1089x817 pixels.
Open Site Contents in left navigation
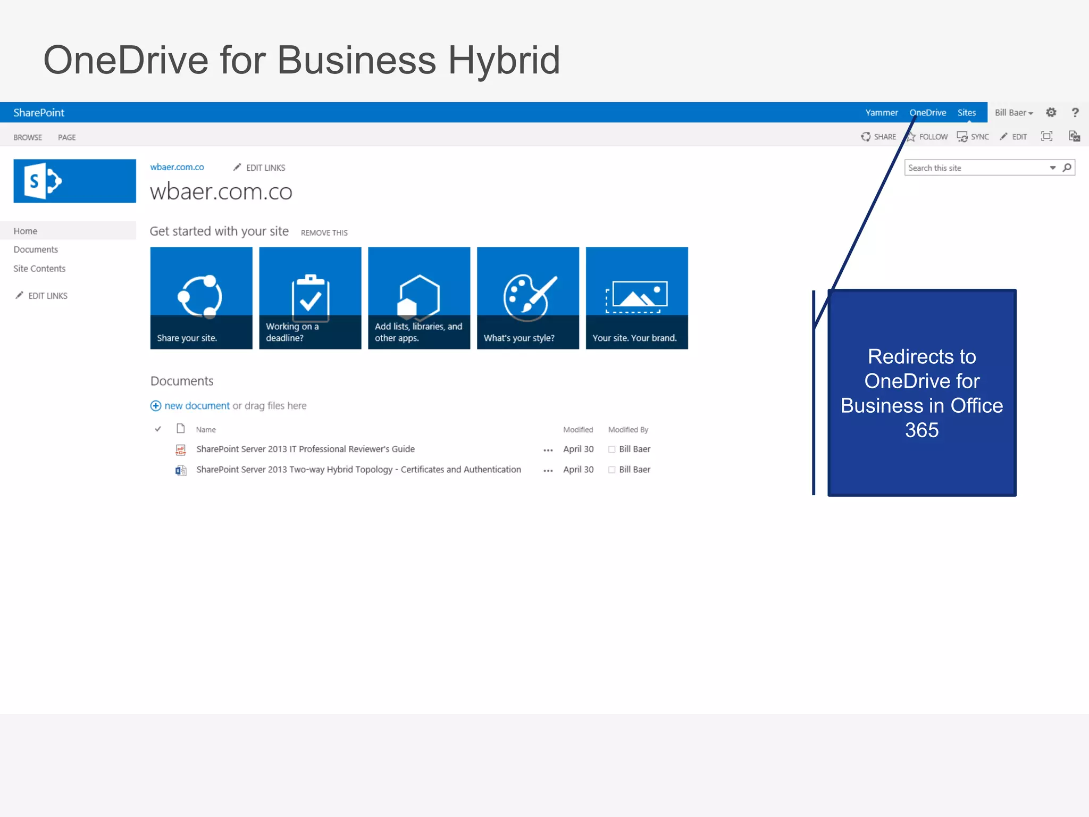39,269
